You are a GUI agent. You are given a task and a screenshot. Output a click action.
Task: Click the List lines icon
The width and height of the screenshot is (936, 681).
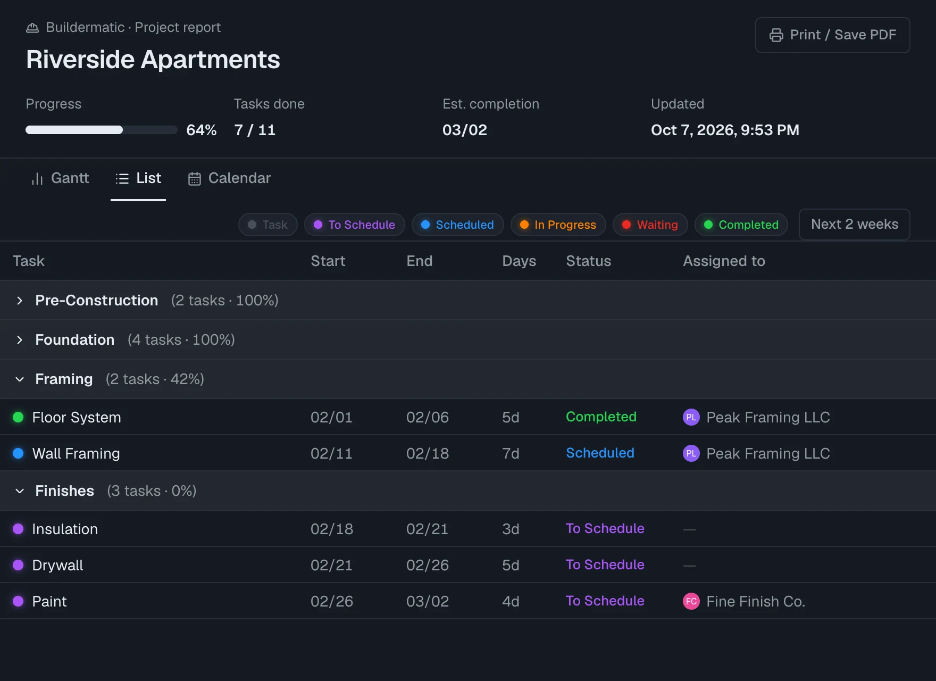(122, 179)
